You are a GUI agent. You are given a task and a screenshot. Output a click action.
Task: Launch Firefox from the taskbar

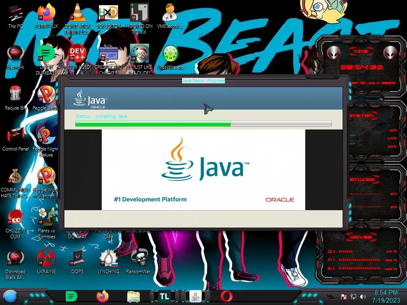coord(103,296)
